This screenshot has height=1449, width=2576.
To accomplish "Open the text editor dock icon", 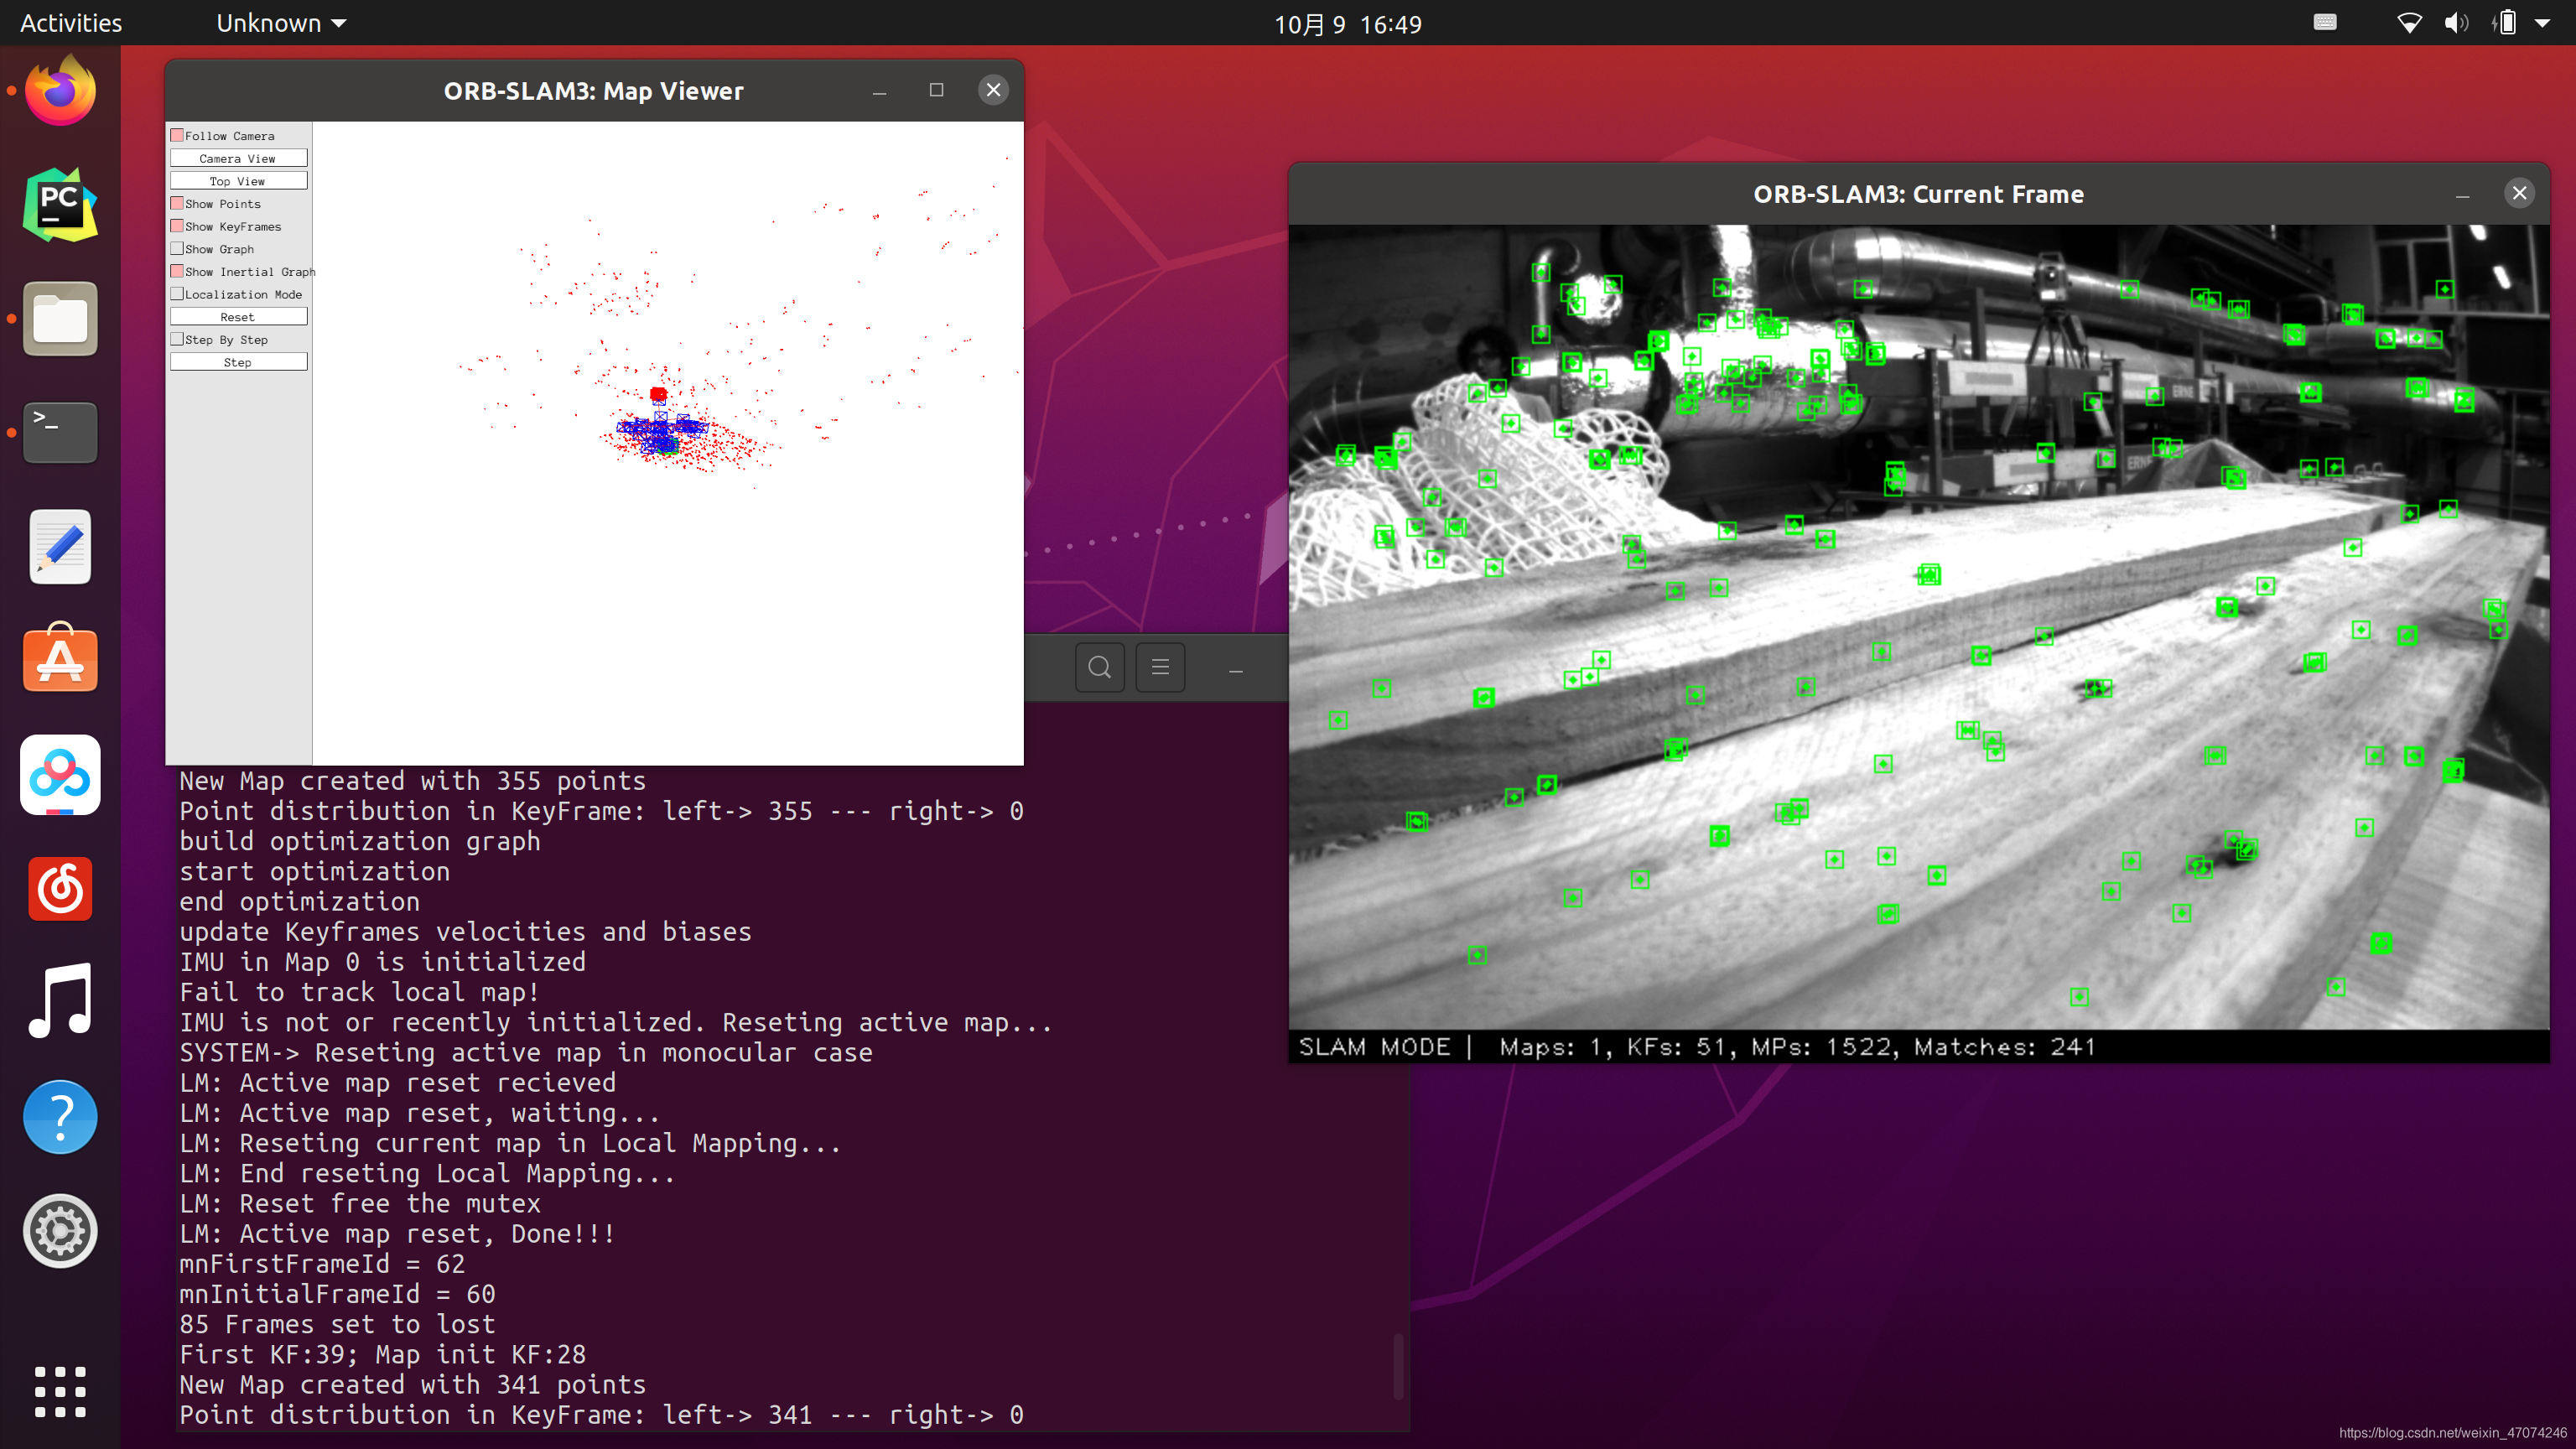I will pyautogui.click(x=60, y=546).
